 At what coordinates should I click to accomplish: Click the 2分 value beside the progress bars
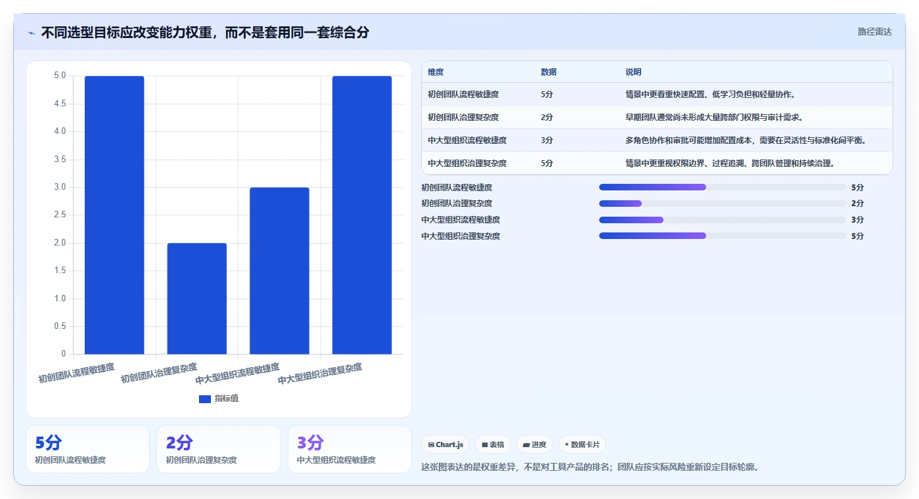click(857, 204)
